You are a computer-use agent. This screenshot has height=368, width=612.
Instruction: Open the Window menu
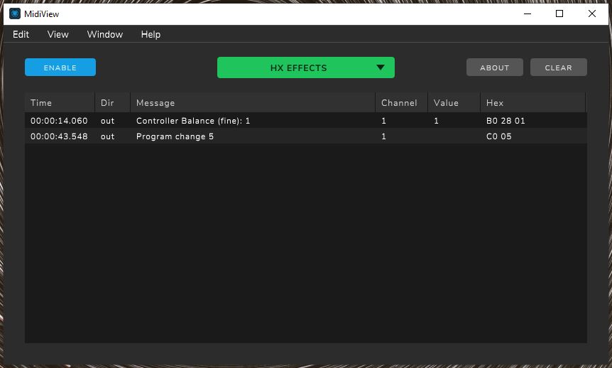[104, 34]
